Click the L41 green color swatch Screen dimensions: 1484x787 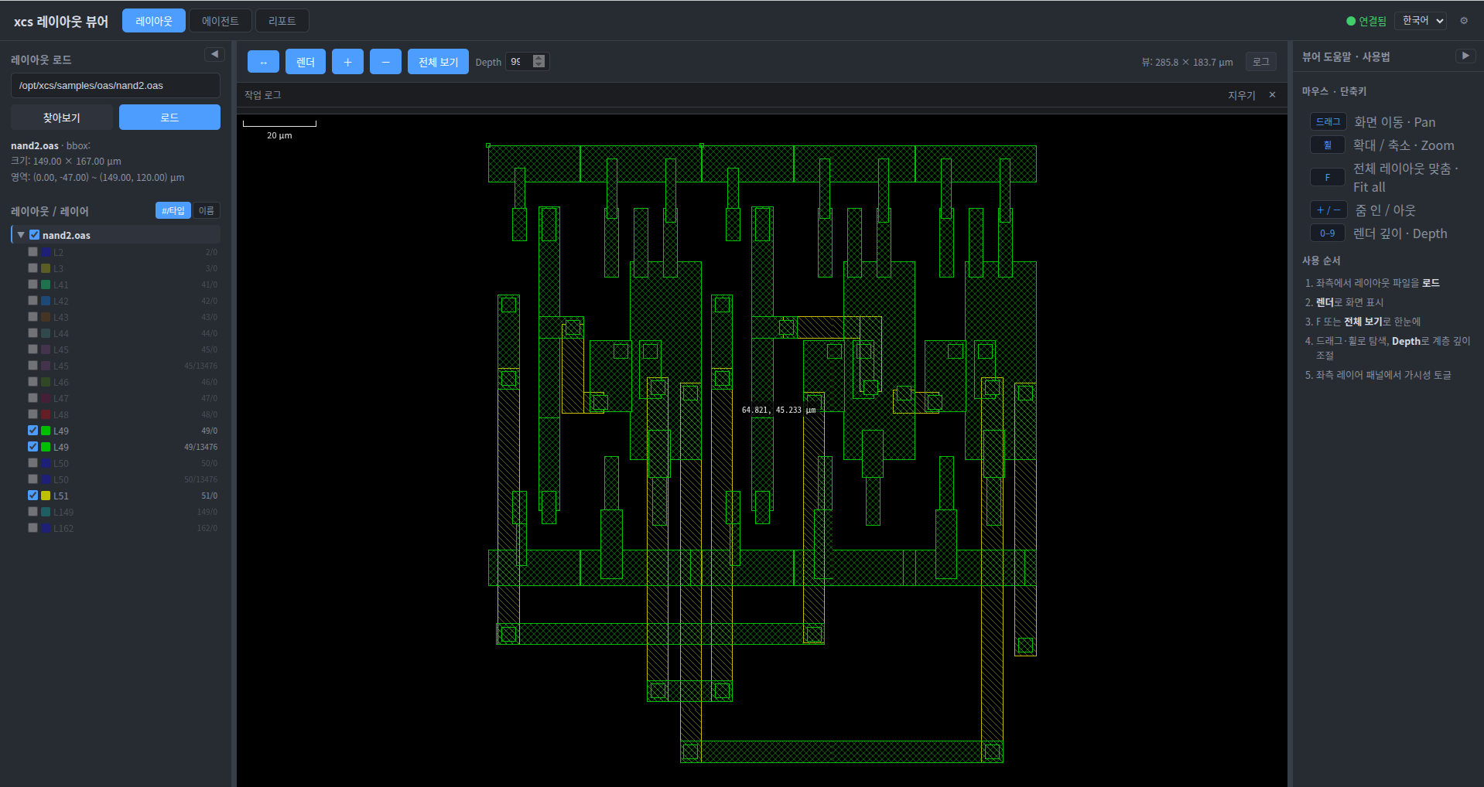46,284
